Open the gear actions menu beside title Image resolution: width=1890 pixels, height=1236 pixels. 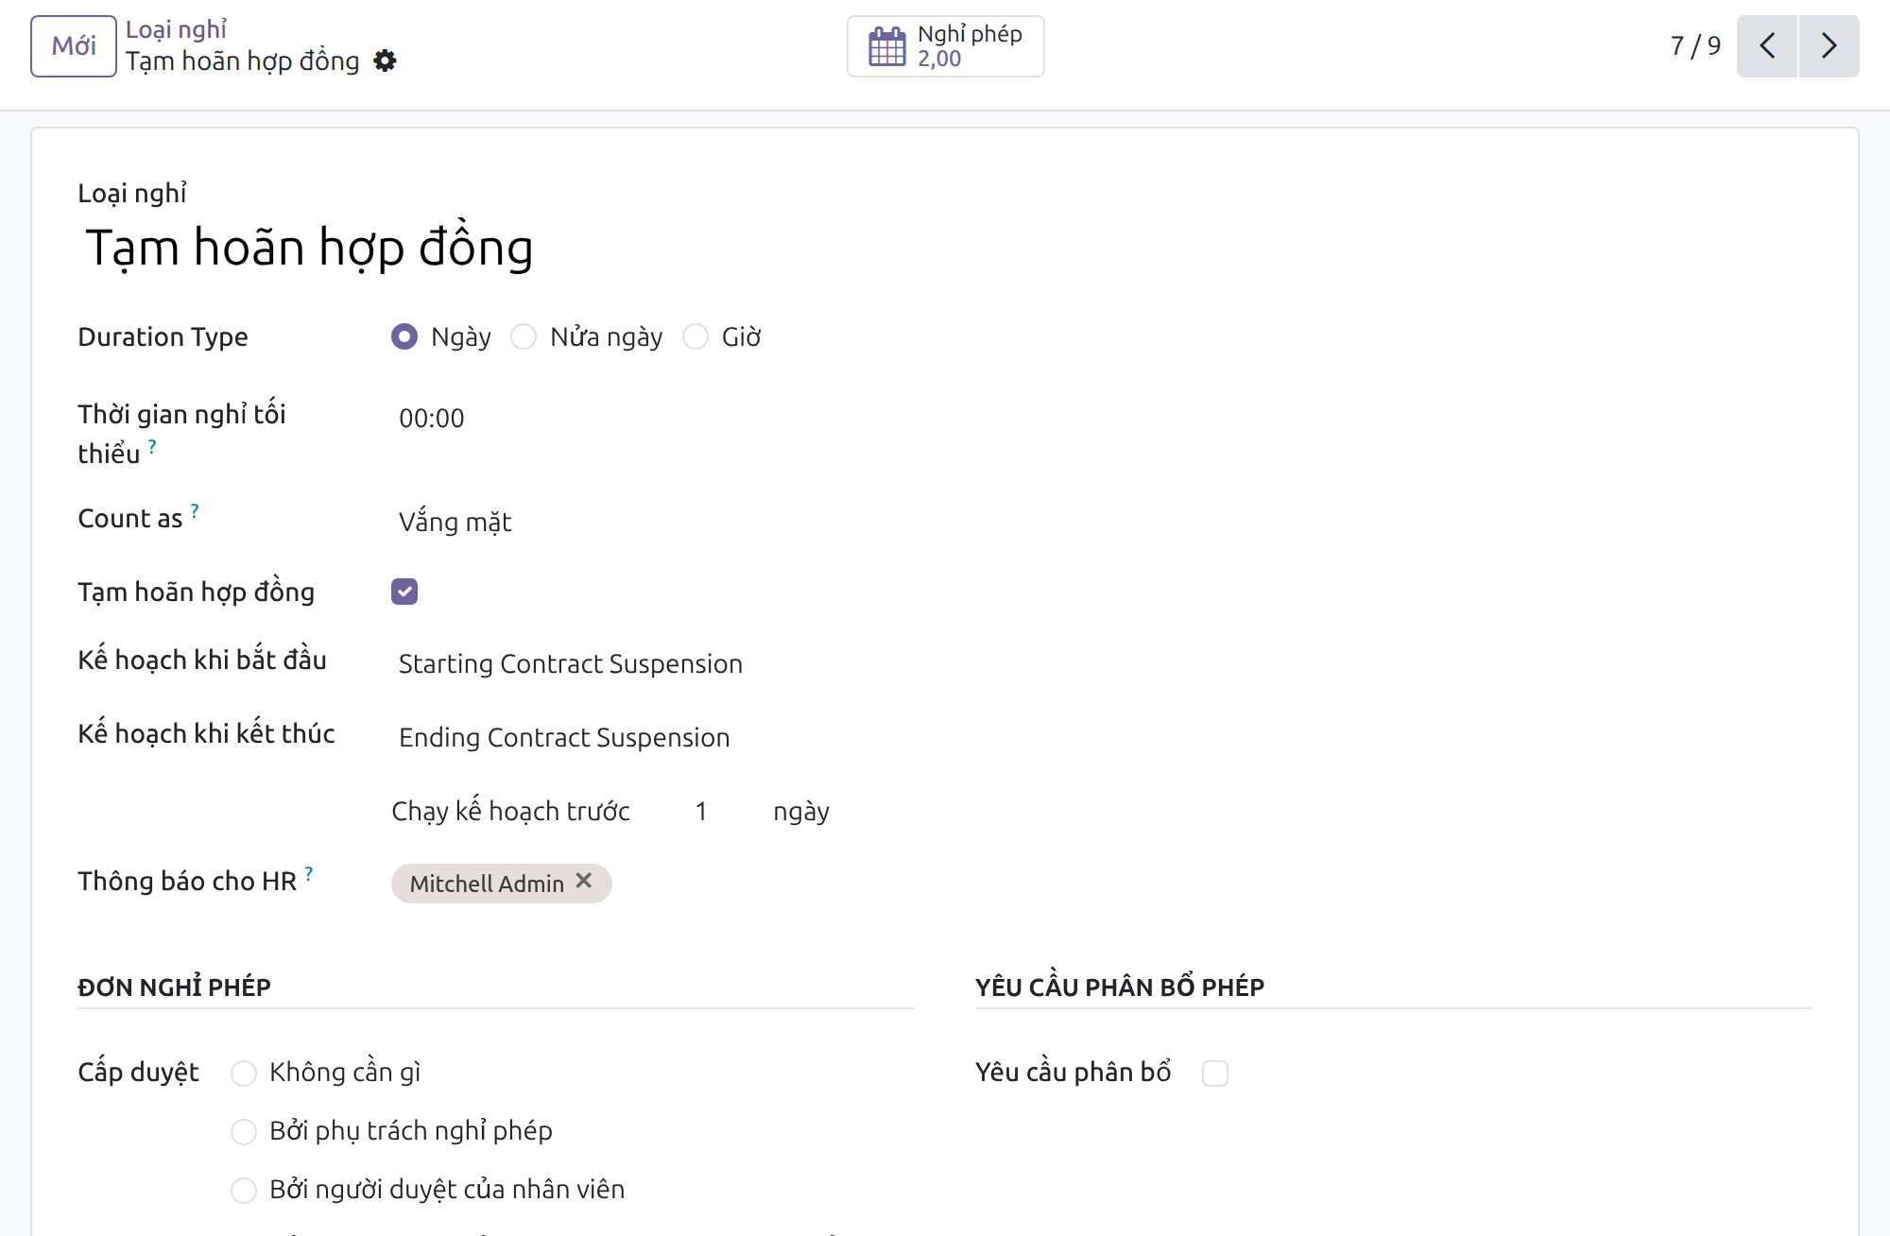(x=385, y=61)
